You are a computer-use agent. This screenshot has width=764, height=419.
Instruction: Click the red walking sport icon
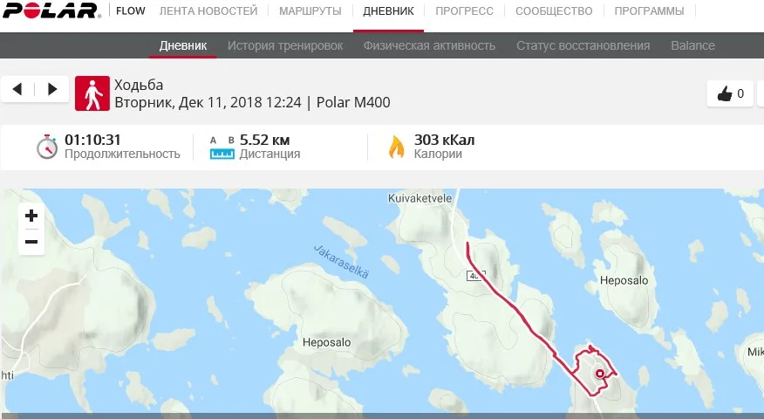point(92,93)
